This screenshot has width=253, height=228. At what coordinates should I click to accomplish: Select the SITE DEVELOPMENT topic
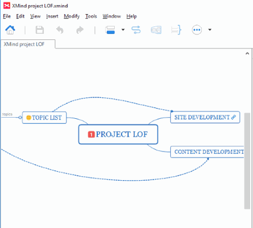(x=205, y=117)
